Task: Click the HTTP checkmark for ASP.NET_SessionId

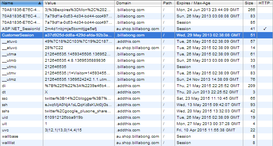Action: (265, 29)
